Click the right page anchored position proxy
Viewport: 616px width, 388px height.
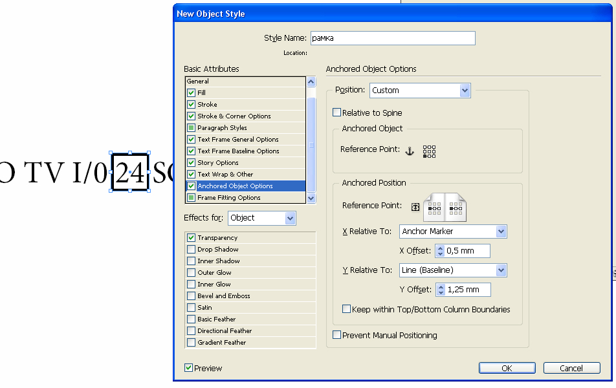point(456,208)
